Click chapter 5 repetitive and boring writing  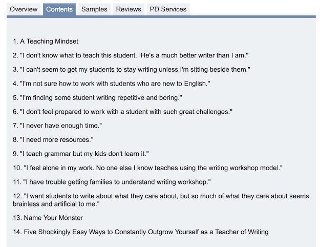(97, 98)
